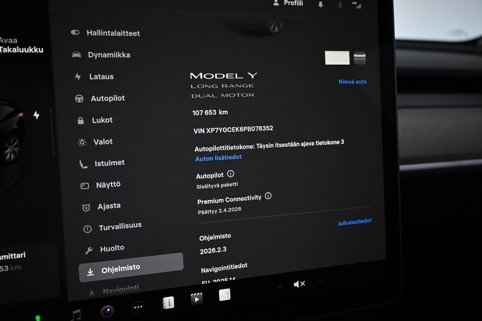This screenshot has height=321, width=482.
Task: View the Julkaisutiedot release notes link
Action: coord(354,222)
